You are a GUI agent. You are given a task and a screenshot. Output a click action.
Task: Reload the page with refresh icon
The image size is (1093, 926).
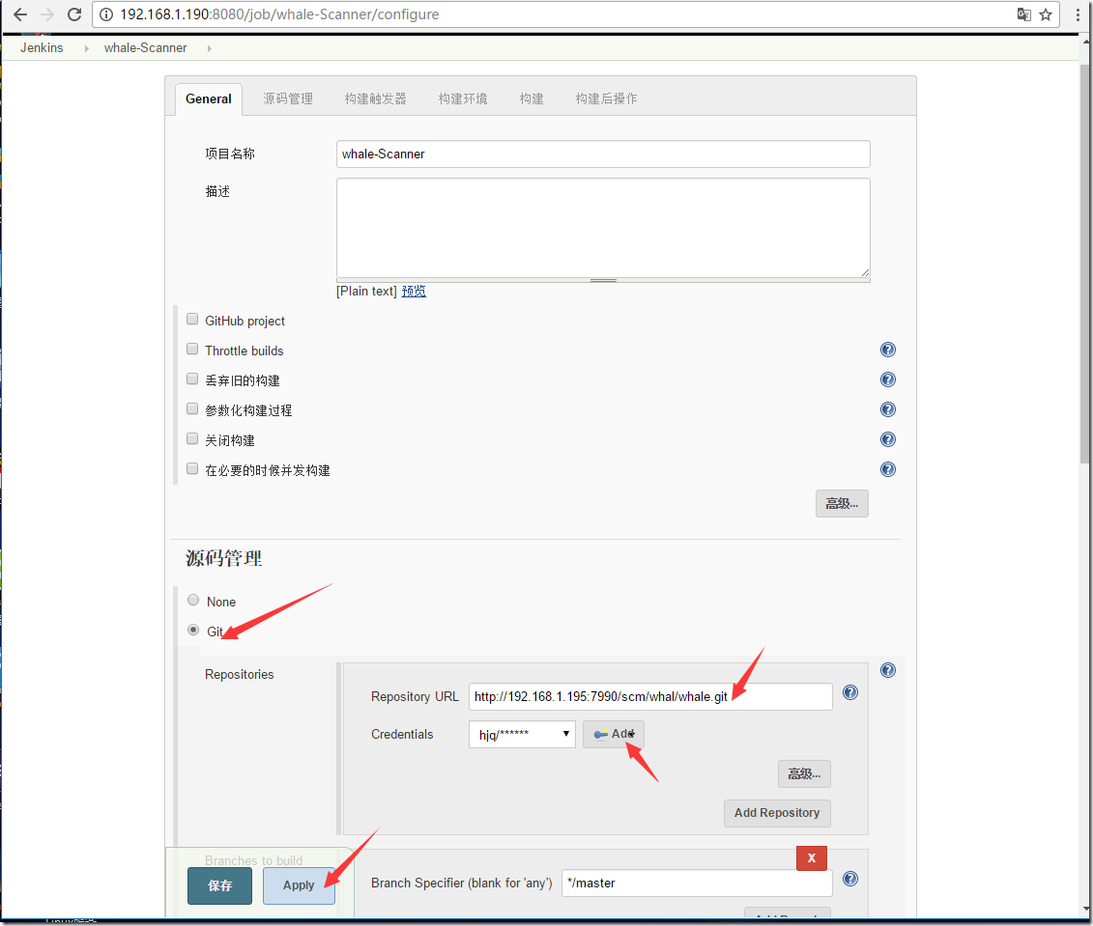tap(74, 14)
